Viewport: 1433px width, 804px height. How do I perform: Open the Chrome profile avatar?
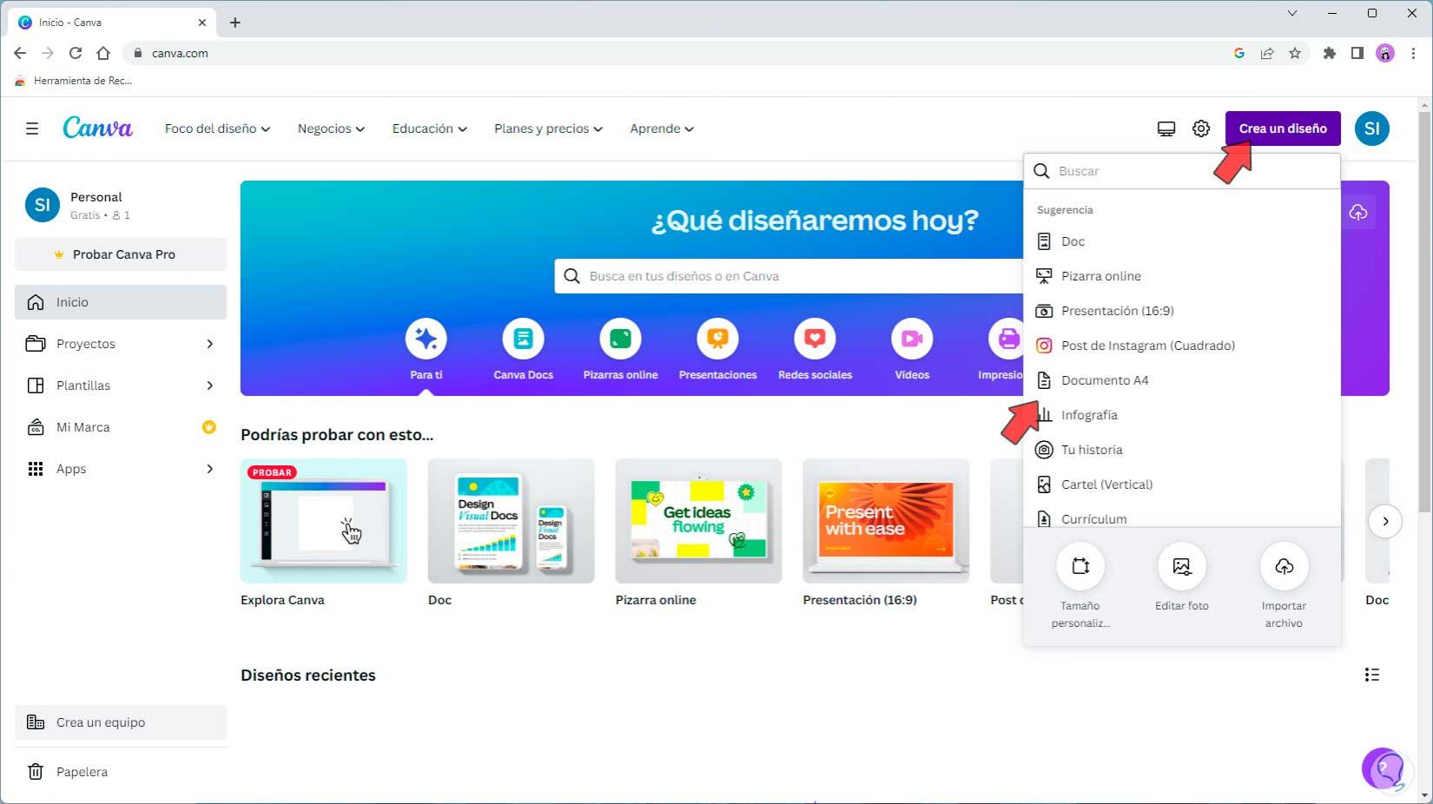tap(1385, 53)
